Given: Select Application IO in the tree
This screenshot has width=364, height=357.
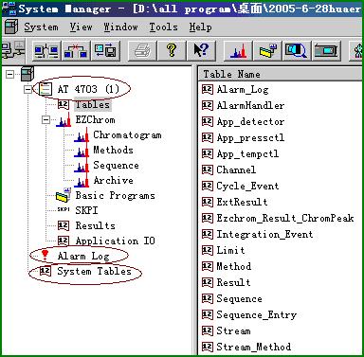Looking at the screenshot, I should (115, 241).
